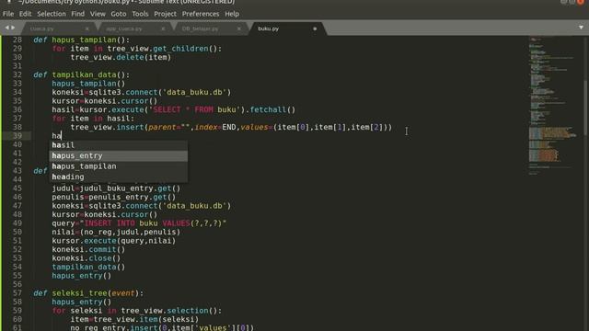The width and height of the screenshot is (589, 331).
Task: Click sqlite3.connect line 34
Action: click(141, 92)
